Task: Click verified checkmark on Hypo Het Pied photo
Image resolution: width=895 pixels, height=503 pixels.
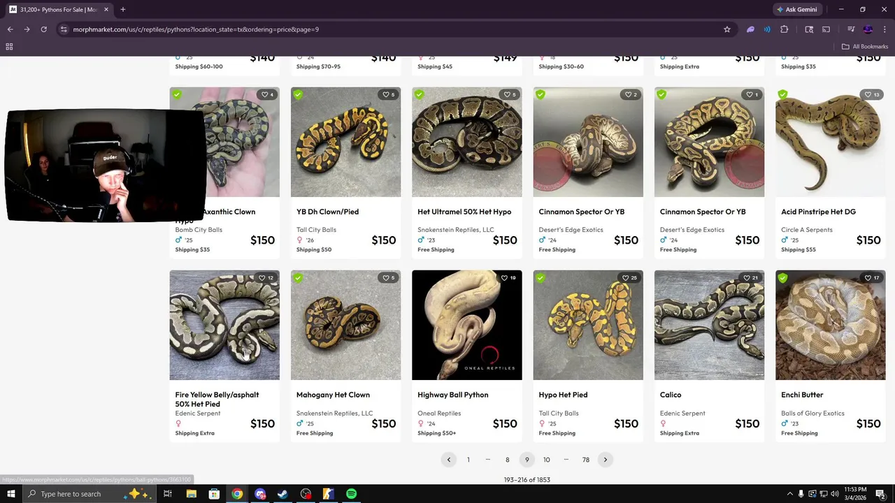Action: [x=540, y=278]
